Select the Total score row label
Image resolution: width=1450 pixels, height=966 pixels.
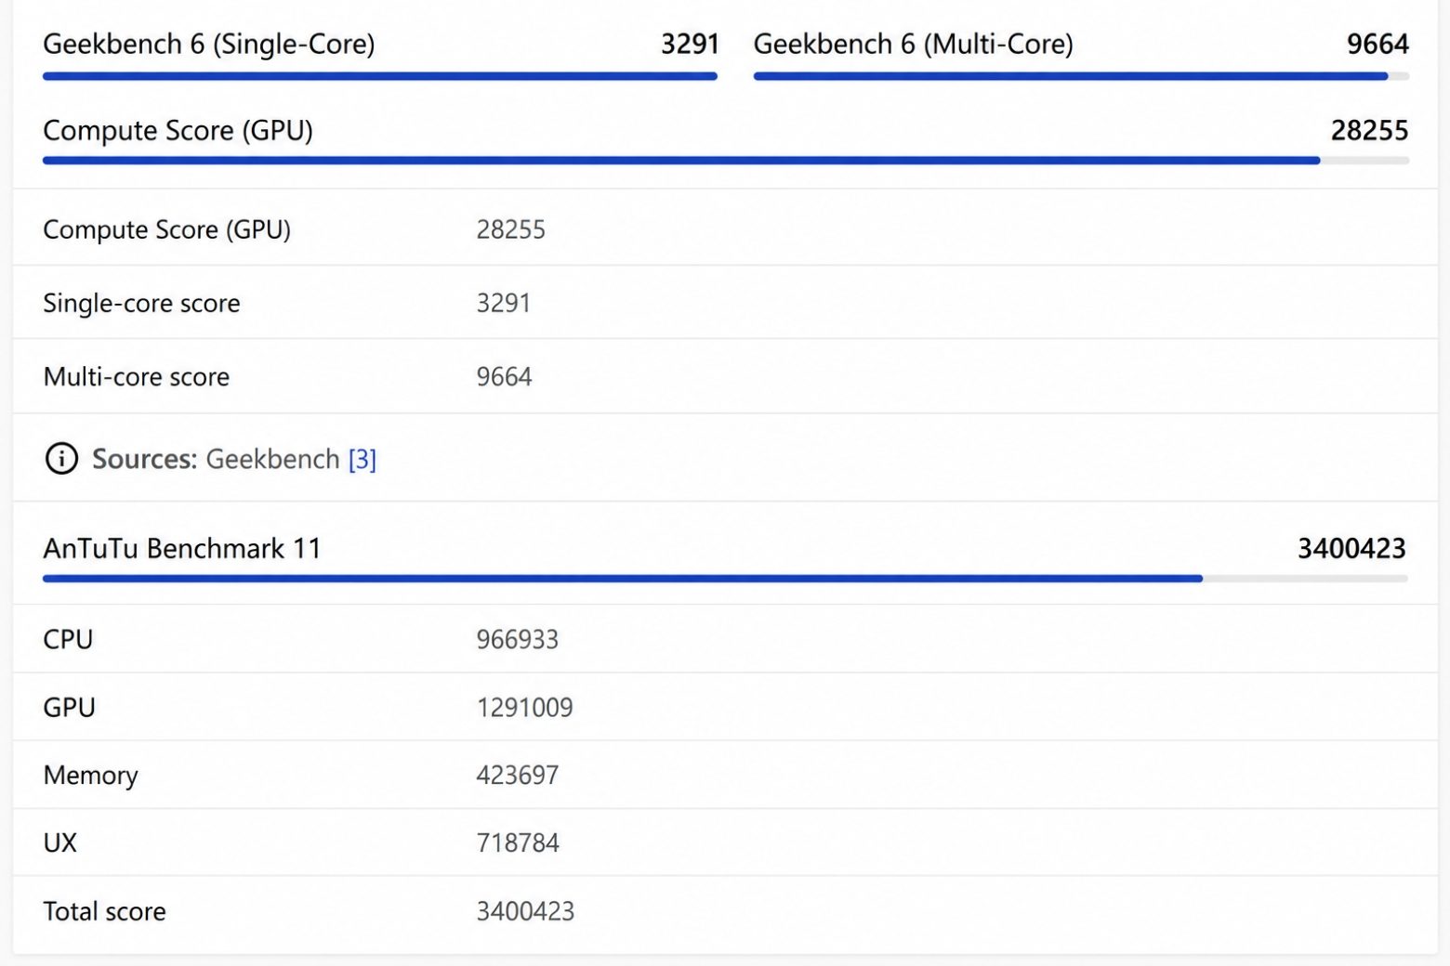tap(105, 911)
